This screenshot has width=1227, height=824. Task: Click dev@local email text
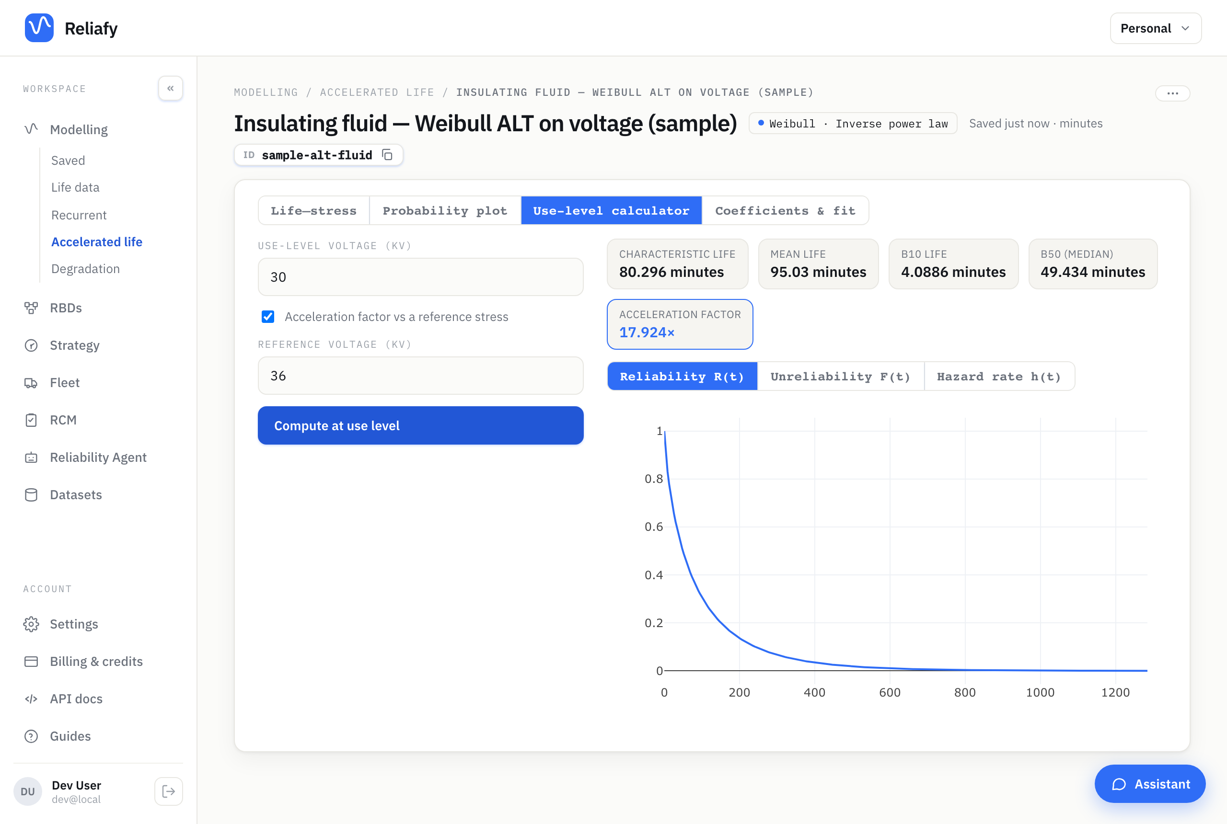click(76, 799)
